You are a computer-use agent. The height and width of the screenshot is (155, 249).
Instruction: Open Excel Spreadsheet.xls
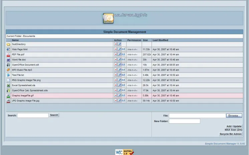point(24,85)
